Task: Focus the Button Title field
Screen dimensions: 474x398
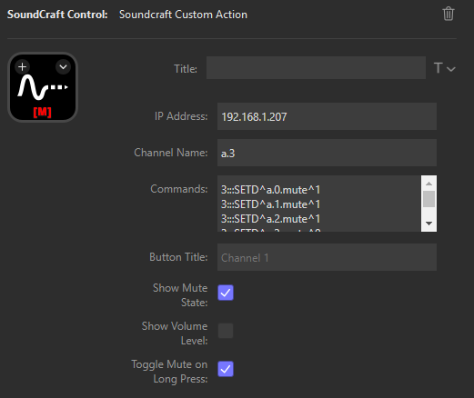Action: pyautogui.click(x=327, y=257)
